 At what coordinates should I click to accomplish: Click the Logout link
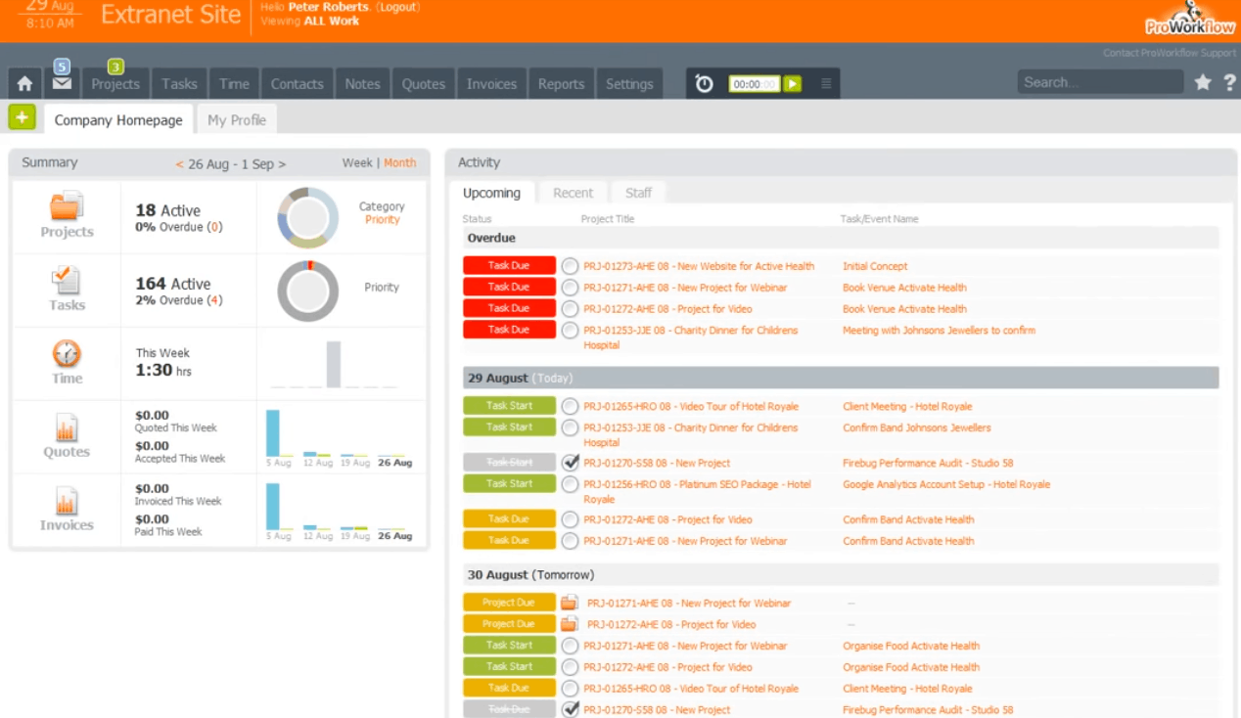pos(398,7)
